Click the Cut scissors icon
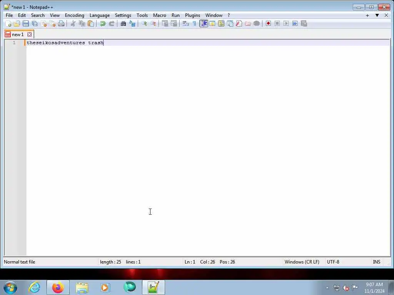394x295 pixels. point(73,23)
